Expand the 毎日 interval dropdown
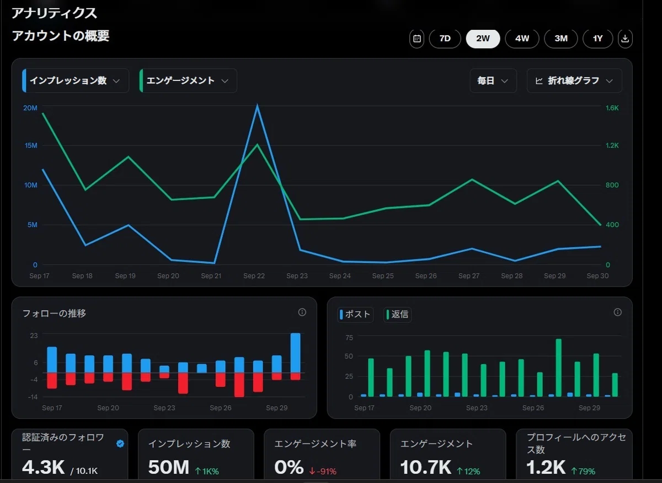The height and width of the screenshot is (483, 662). point(493,81)
